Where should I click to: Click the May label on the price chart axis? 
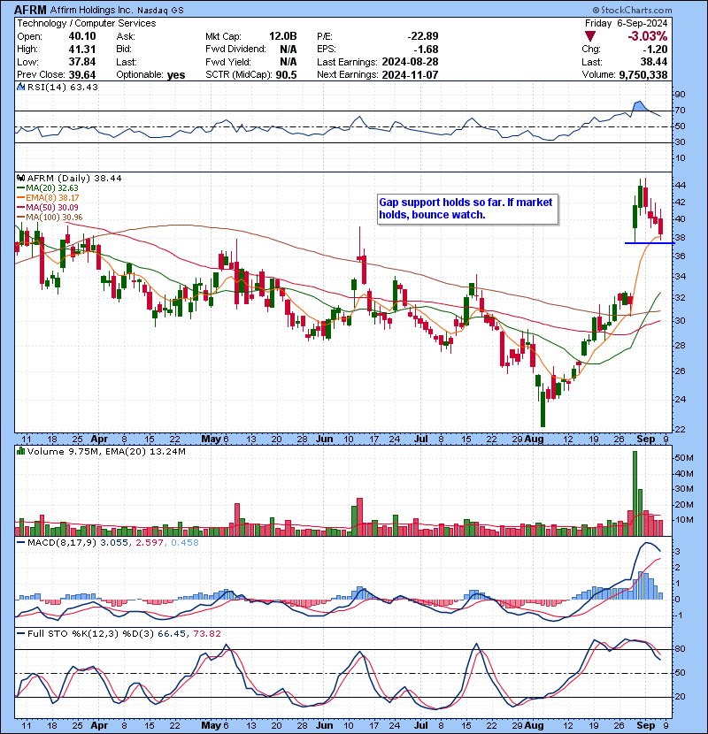coord(211,440)
